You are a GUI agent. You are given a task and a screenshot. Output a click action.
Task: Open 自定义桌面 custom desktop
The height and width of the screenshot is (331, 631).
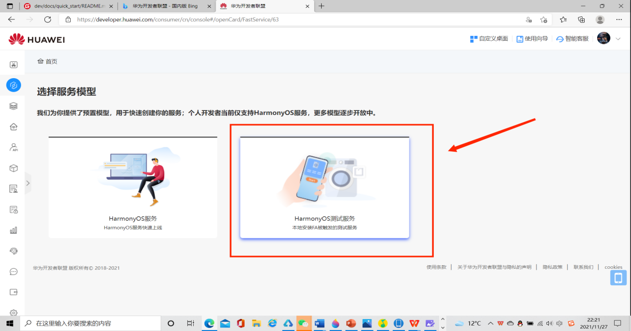[x=489, y=39]
